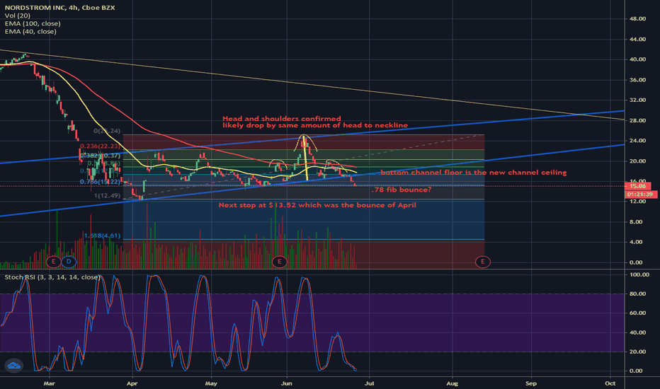Image resolution: width=660 pixels, height=389 pixels.
Task: Click the 0(25.24) Fibonacci level label
Action: (107, 132)
